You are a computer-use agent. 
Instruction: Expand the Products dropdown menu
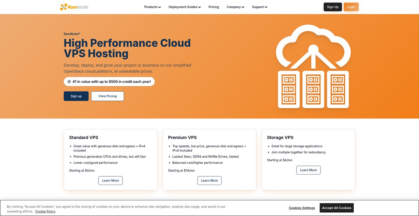coord(153,7)
